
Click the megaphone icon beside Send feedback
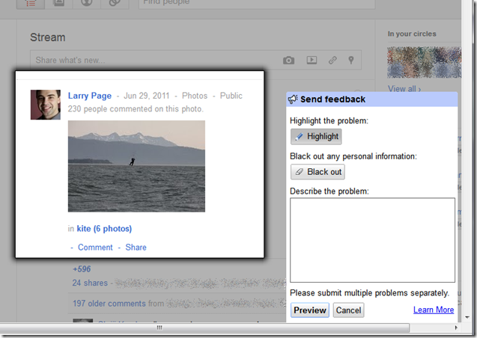(x=294, y=99)
